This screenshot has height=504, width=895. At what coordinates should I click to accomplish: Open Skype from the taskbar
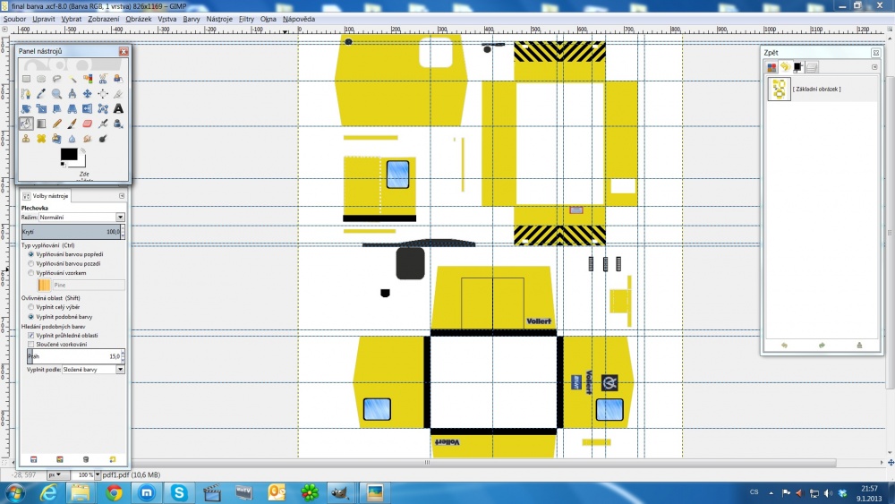[179, 492]
